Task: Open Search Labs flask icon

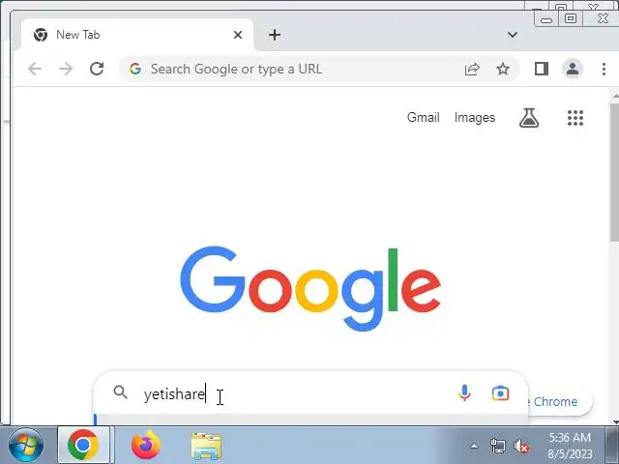Action: (529, 118)
